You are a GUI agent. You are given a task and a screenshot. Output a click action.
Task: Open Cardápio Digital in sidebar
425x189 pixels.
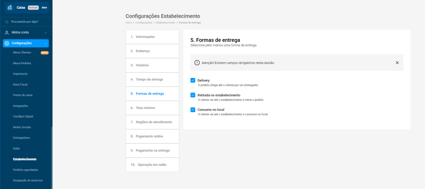[x=23, y=116]
